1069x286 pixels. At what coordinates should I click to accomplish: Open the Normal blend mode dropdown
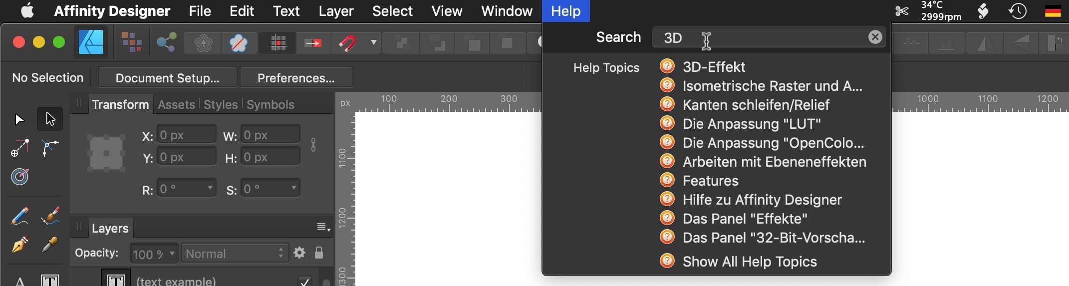point(235,254)
